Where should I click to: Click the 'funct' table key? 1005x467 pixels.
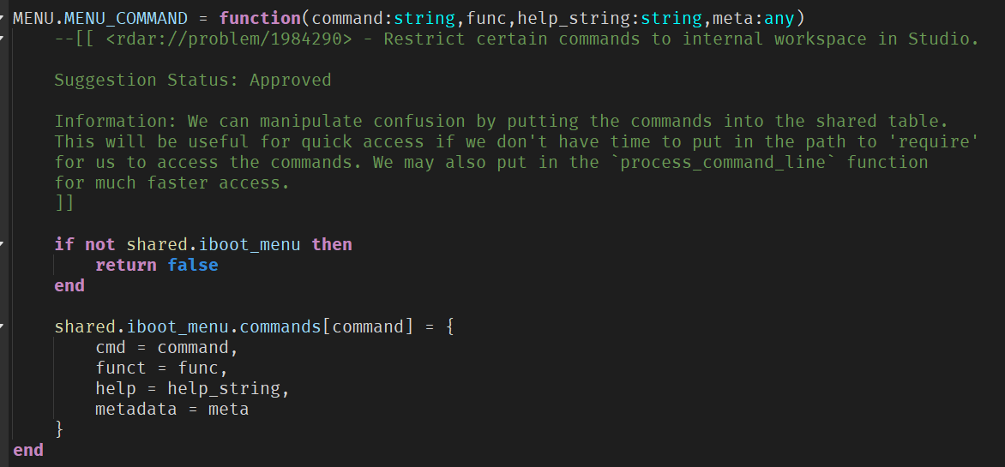pos(121,368)
